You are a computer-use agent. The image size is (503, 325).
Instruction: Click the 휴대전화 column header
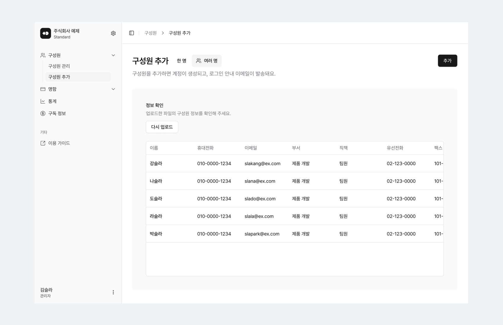pos(205,148)
